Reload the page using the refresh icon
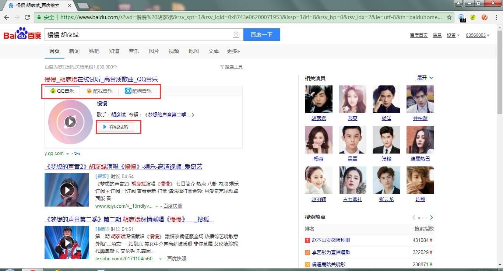The image size is (503, 271). point(27,17)
